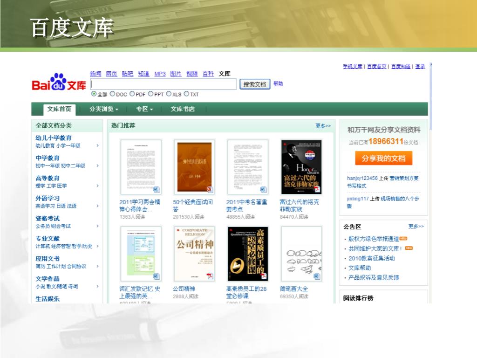Expand the 高等教育 category arrow
The width and height of the screenshot is (477, 358).
point(98,186)
